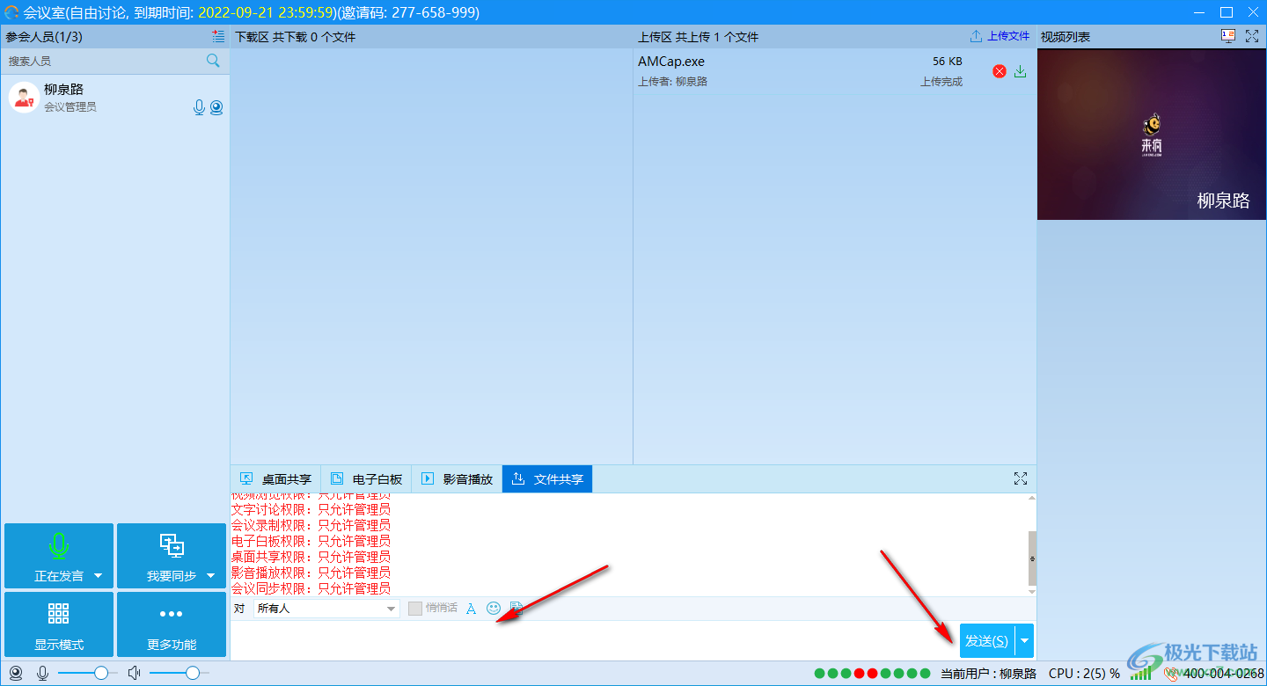Screen dimensions: 1267x686
Task: Delete AMCap.exe with the red X
Action: coord(999,71)
